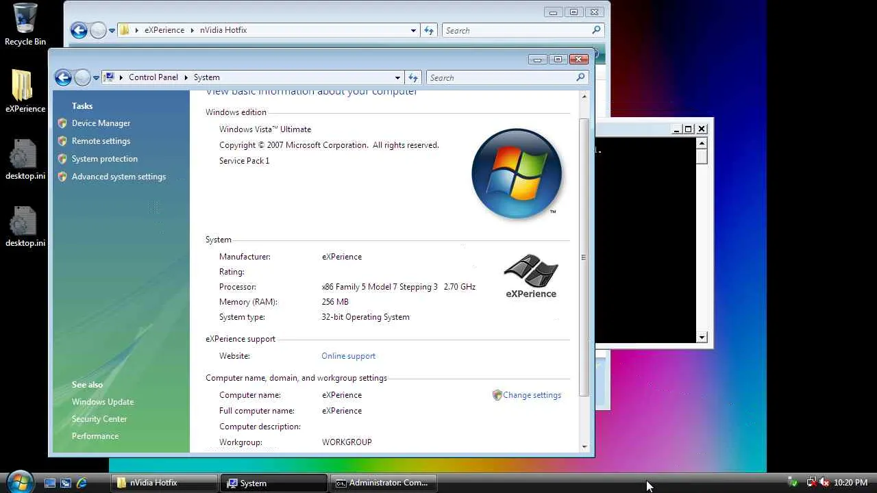The width and height of the screenshot is (877, 493).
Task: Open the Start menu orb
Action: click(19, 481)
